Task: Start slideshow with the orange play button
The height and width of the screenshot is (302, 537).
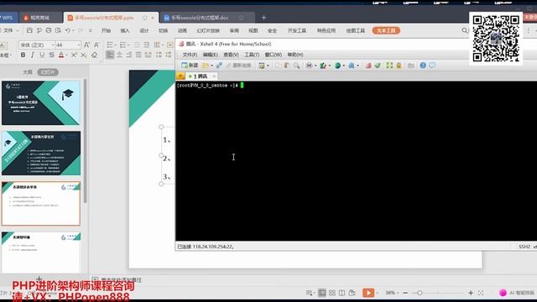Action: 368,293
